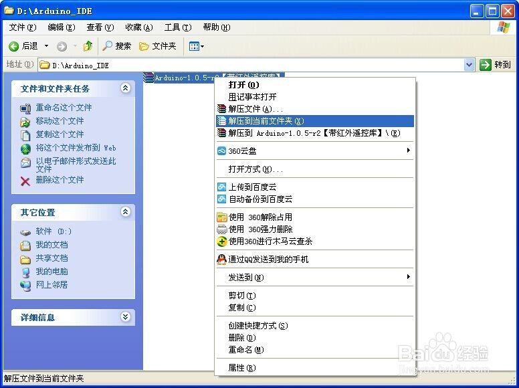519x388 pixels.
Task: Open 软件 (D:) drive link
Action: pos(54,231)
